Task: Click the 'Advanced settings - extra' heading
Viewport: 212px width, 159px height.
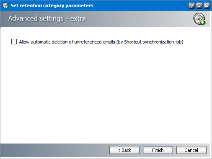Action: coord(47,19)
